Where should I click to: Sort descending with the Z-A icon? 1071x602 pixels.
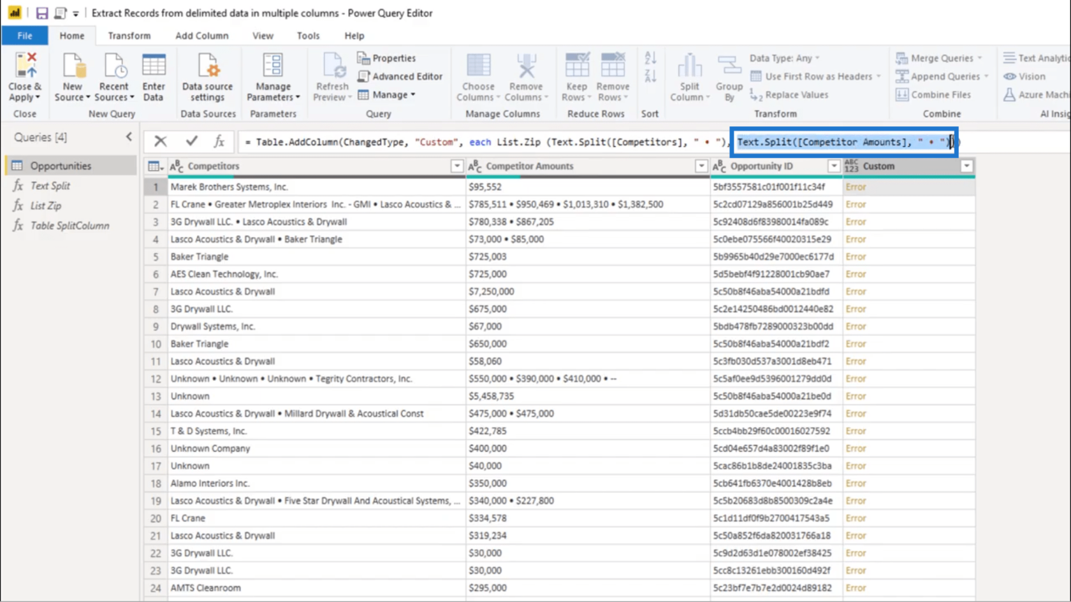(x=650, y=76)
